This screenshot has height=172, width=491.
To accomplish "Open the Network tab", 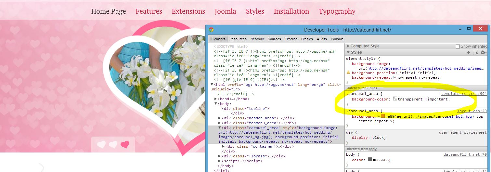I will 257,39.
